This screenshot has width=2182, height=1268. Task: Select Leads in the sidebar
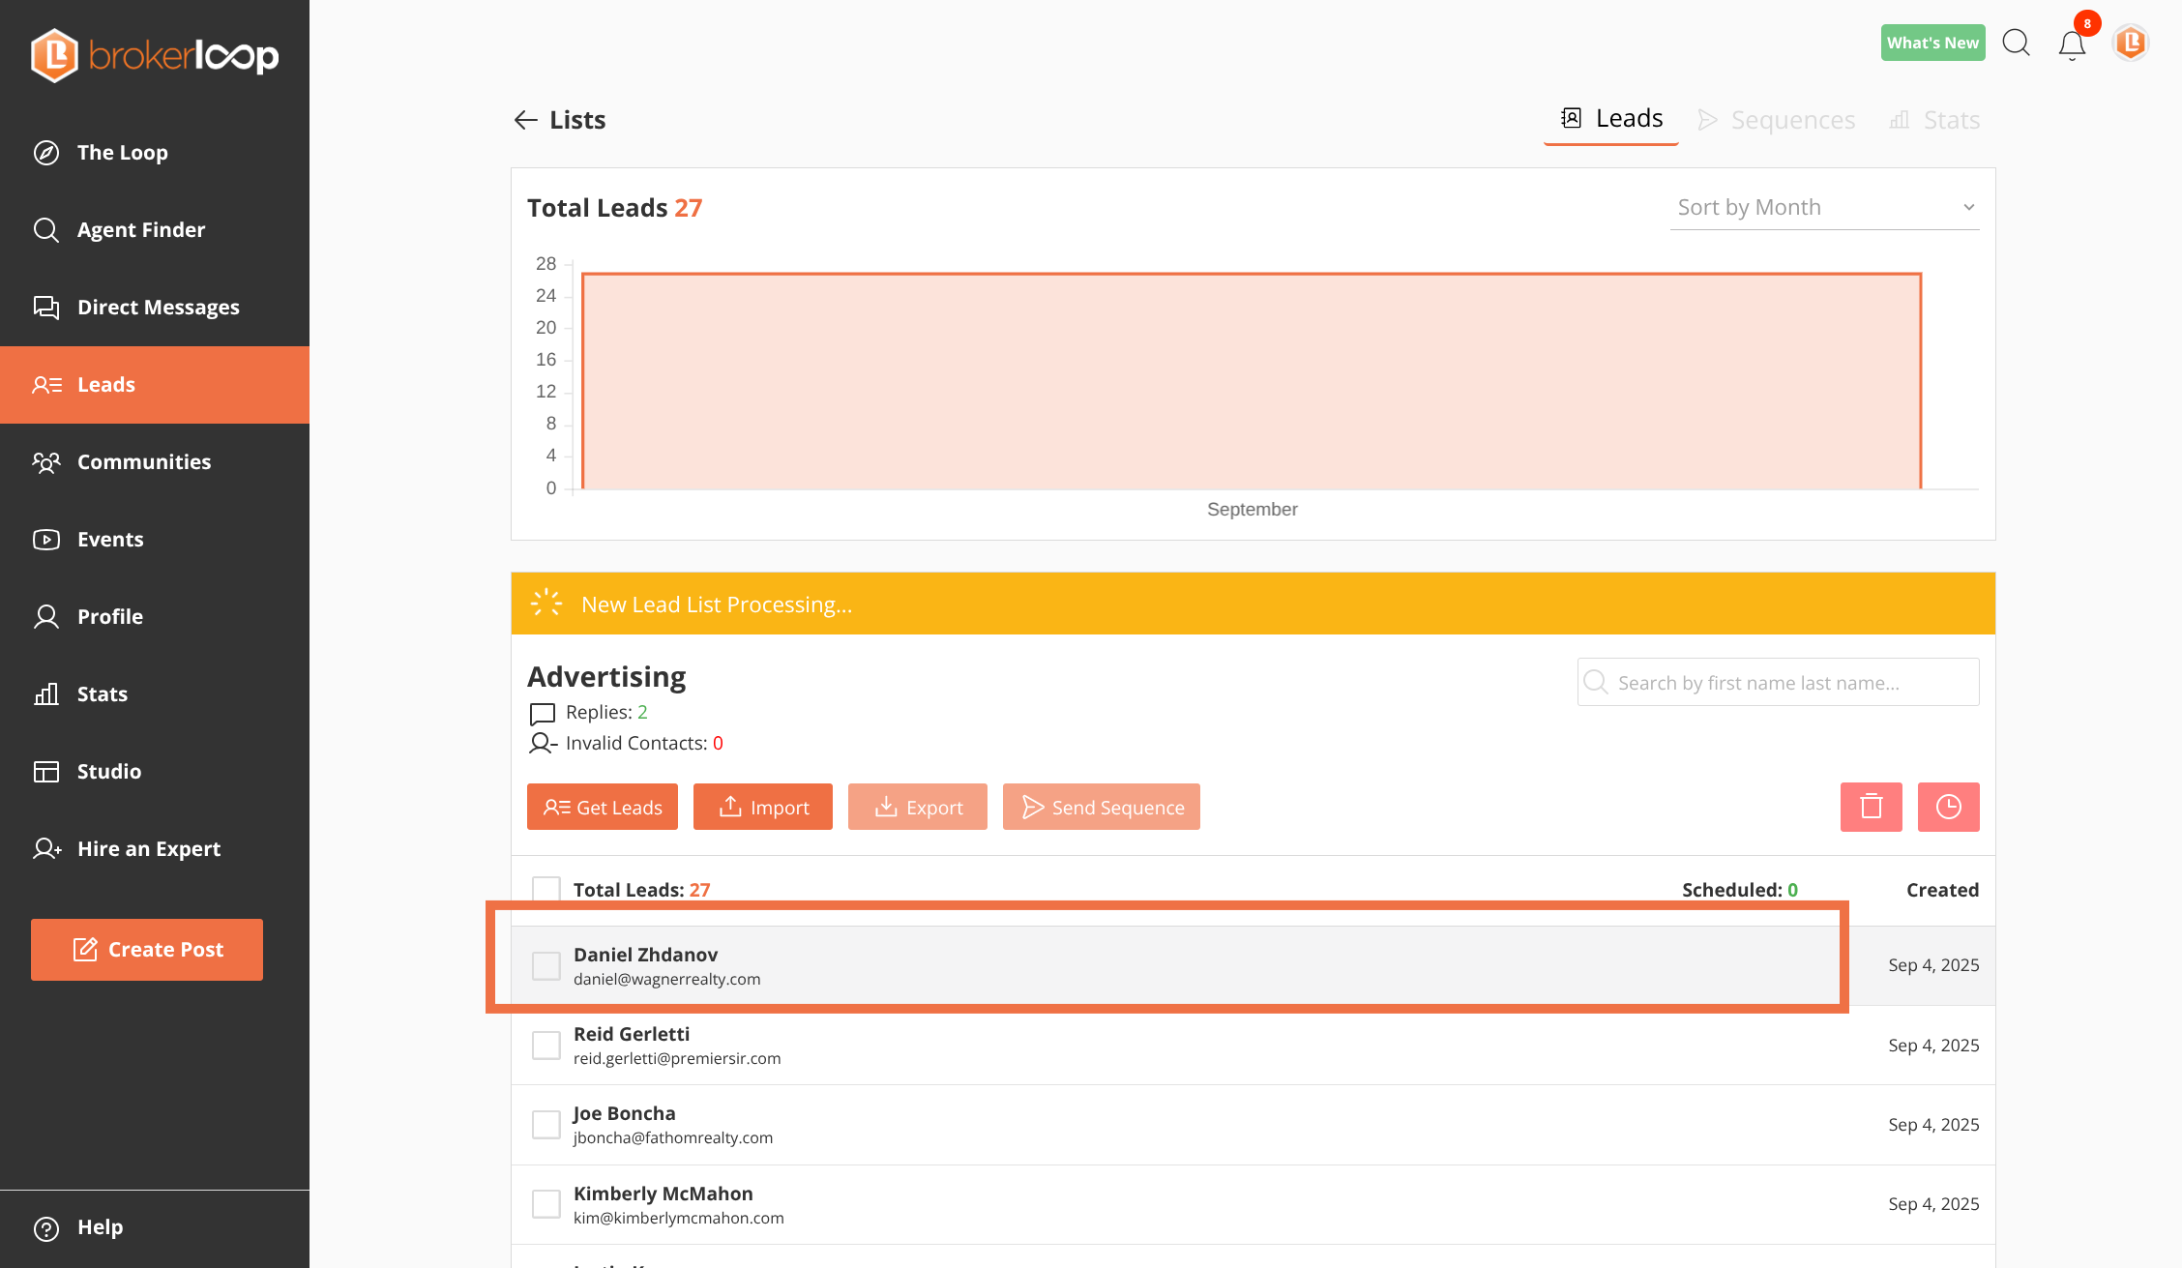(x=155, y=385)
